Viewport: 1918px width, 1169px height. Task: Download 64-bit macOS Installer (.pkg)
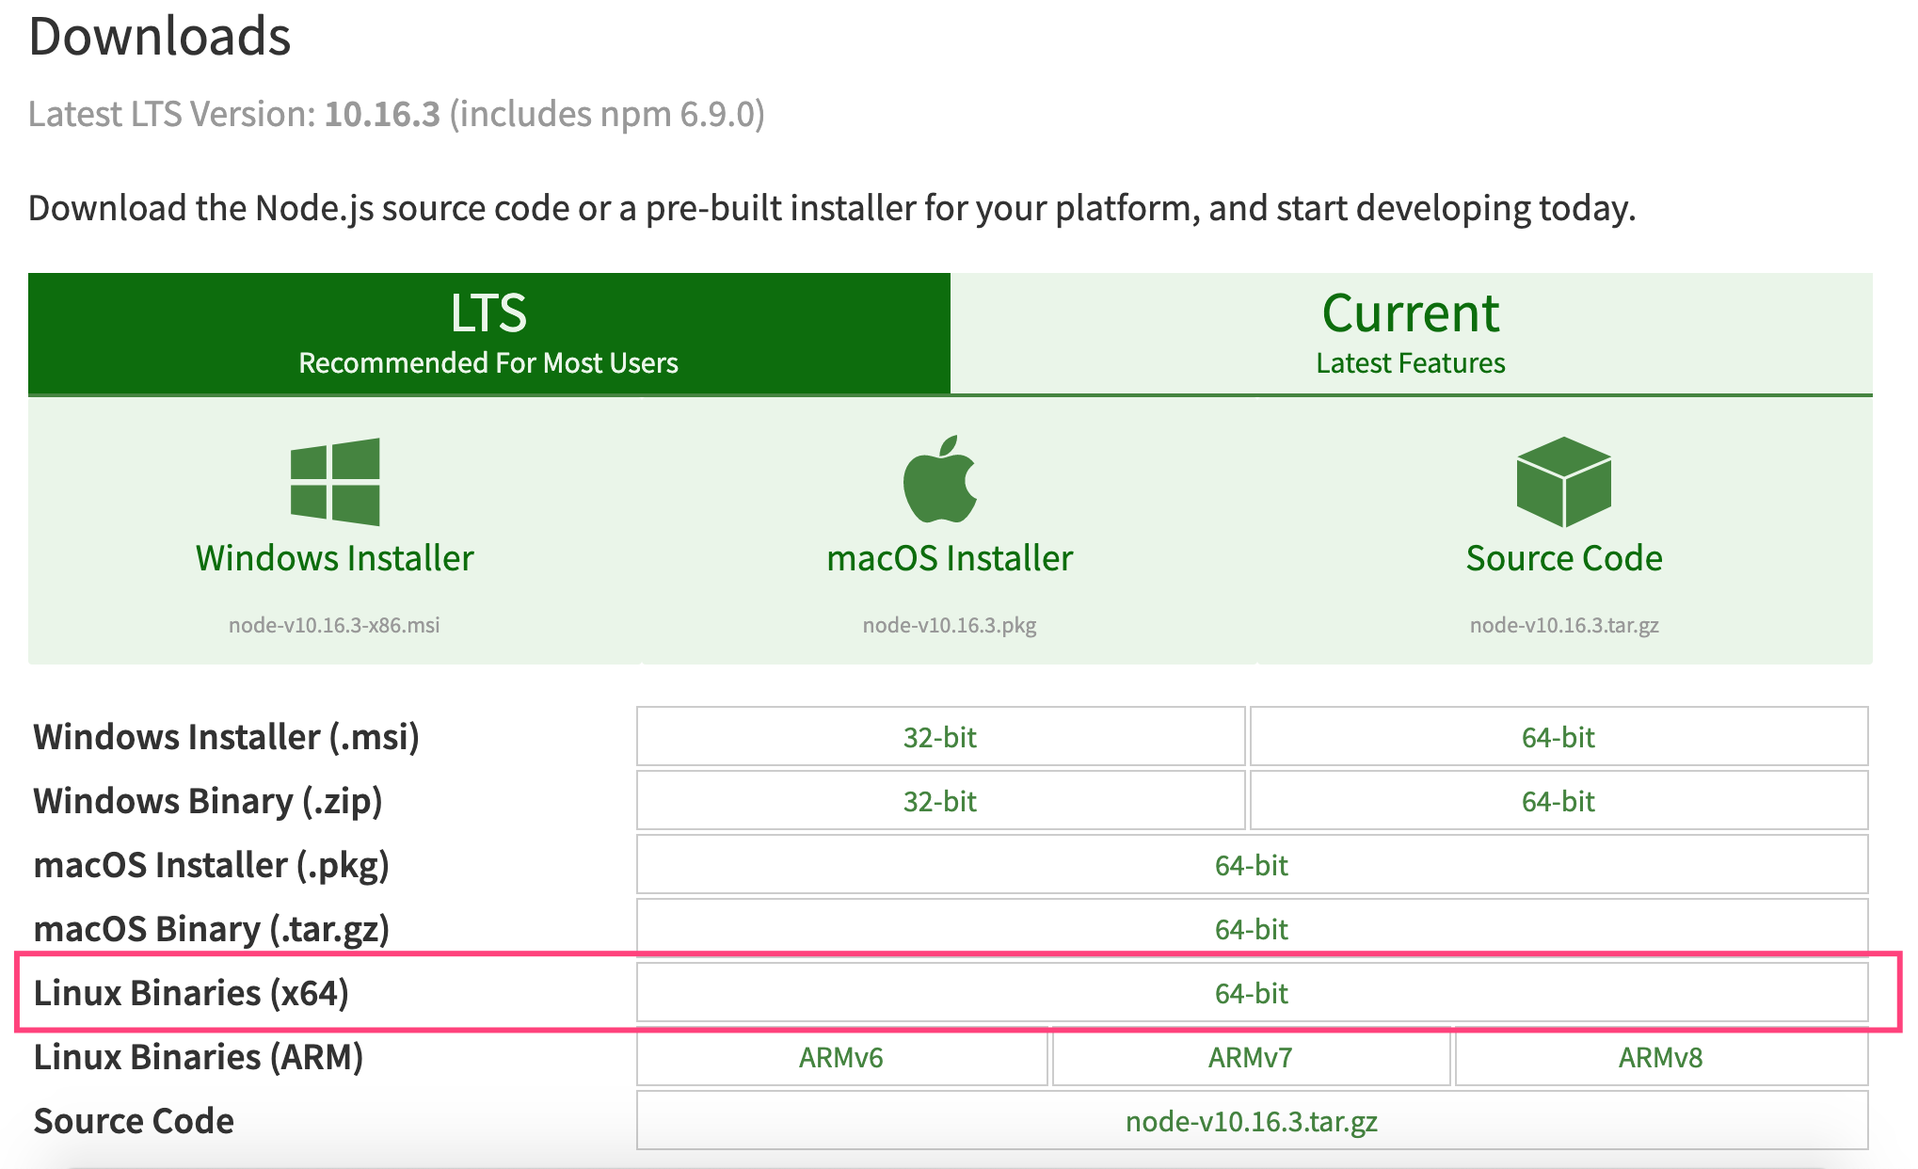1251,865
